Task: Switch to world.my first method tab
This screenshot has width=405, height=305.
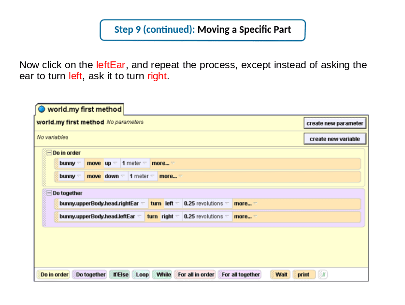Action: click(x=80, y=109)
